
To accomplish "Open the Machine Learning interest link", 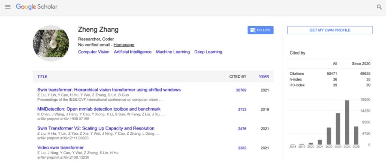I will coord(173,52).
